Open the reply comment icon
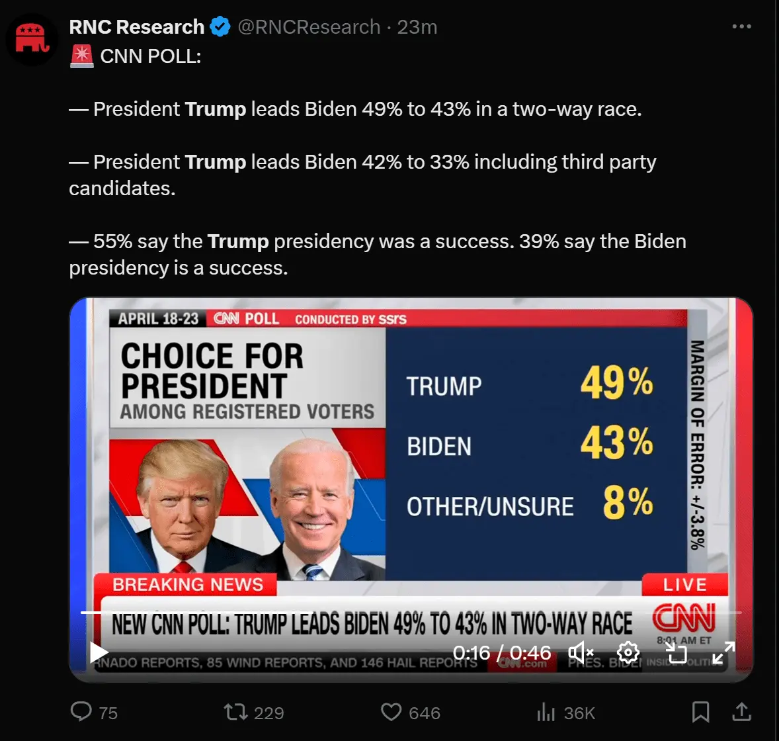Viewport: 779px width, 741px height. point(81,712)
